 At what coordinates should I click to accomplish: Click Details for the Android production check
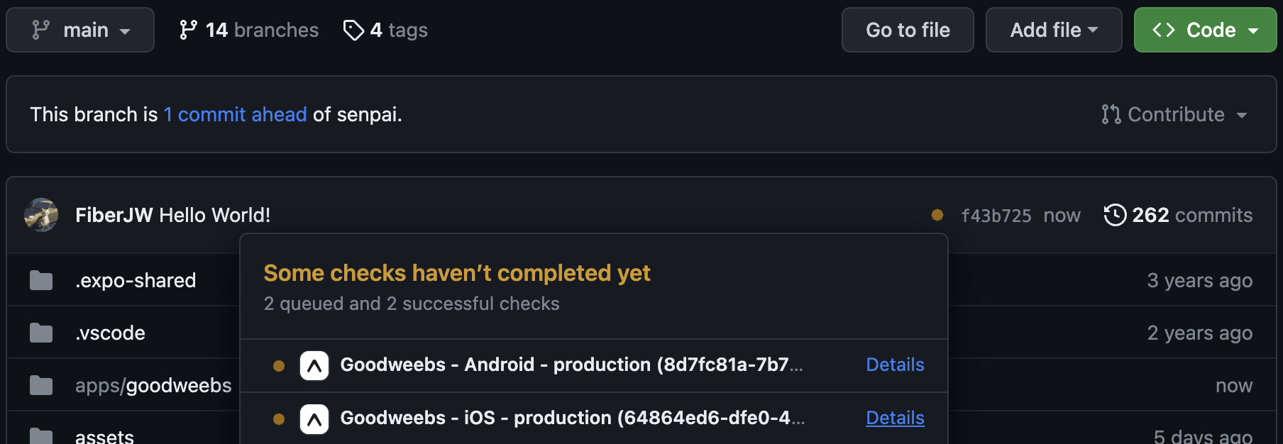pyautogui.click(x=894, y=365)
